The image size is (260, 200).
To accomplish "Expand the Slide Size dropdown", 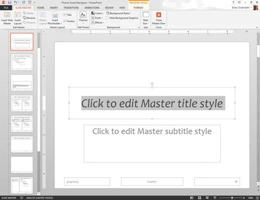I will [145, 18].
